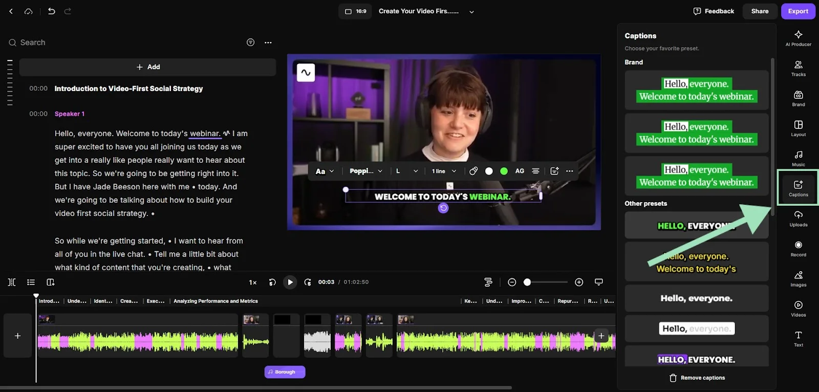Open the Record sidebar panel

(x=798, y=249)
